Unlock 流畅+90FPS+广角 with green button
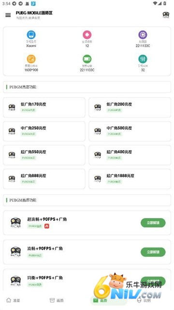This screenshot has height=310, width=174. (153, 252)
